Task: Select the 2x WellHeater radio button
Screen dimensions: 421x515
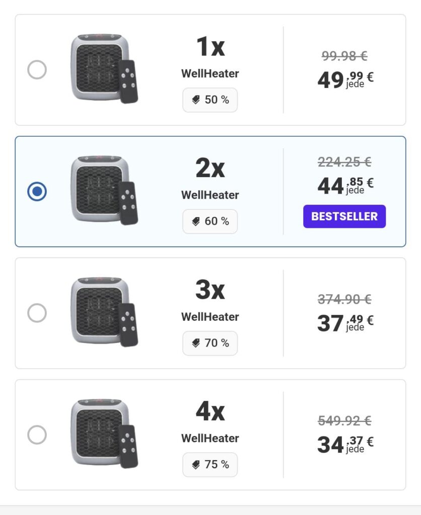Action: click(x=37, y=191)
